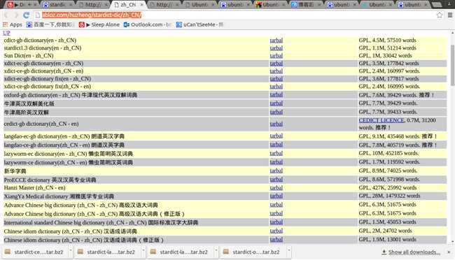Select text 'GPL, 8.6M, 571998 words'
Image resolution: width=455 pixels, height=260 pixels.
tap(389, 180)
